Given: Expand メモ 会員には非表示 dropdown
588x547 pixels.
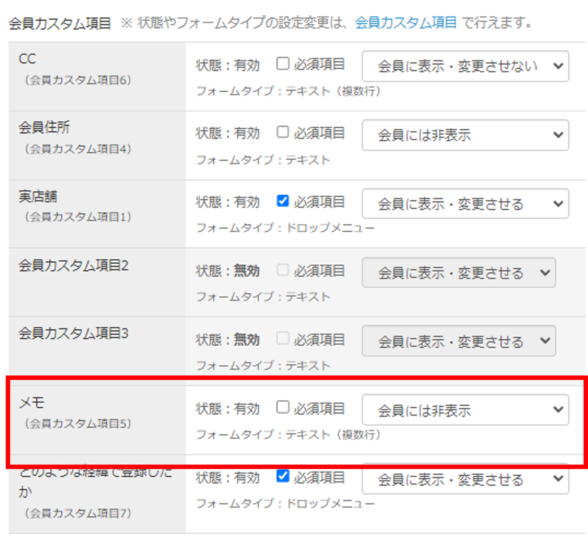Looking at the screenshot, I should click(x=465, y=410).
